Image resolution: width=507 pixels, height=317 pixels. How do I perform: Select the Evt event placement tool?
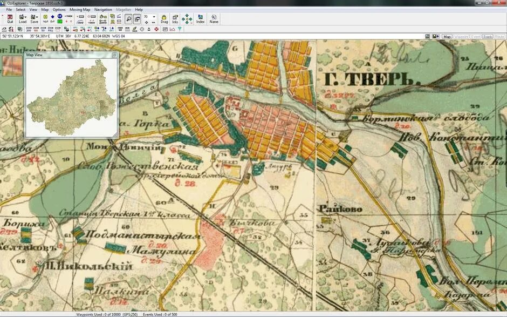52,19
